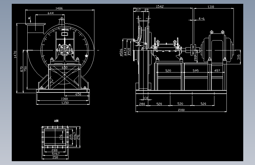Screen dimensions: 255x165
Task: Select the 215 flange dimension
Action: [x=71, y=137]
